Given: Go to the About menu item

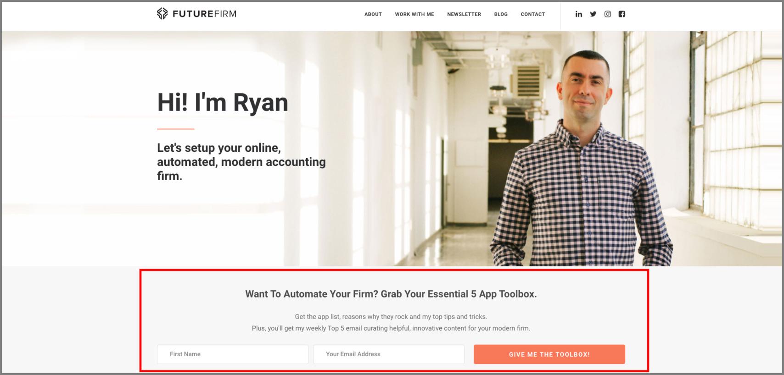Looking at the screenshot, I should click(373, 14).
